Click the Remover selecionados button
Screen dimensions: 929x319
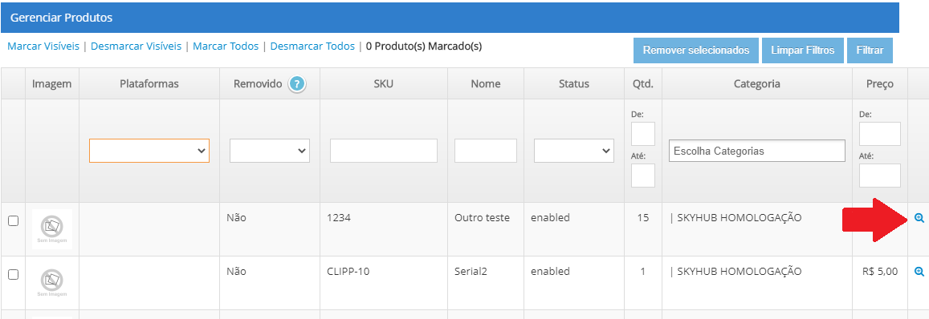click(696, 50)
